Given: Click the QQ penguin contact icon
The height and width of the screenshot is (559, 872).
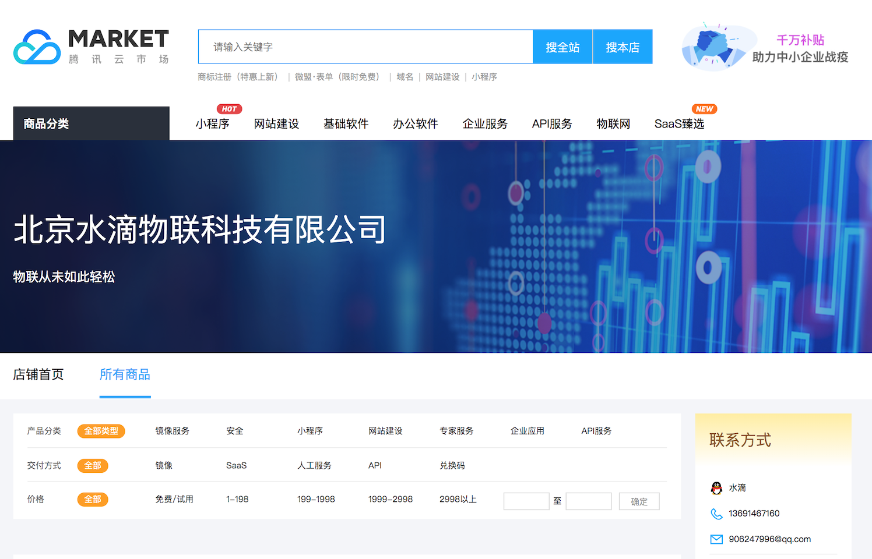Looking at the screenshot, I should click(716, 488).
